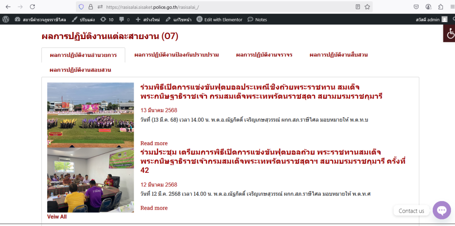Viewport: 455px width, 226px height.
Task: Open the comments bubble in admin bar
Action: pos(124,20)
